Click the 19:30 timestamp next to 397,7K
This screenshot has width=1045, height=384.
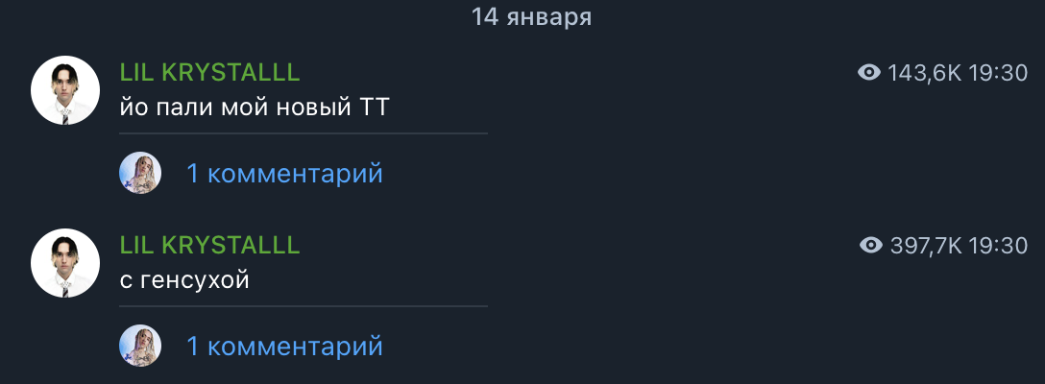(998, 246)
